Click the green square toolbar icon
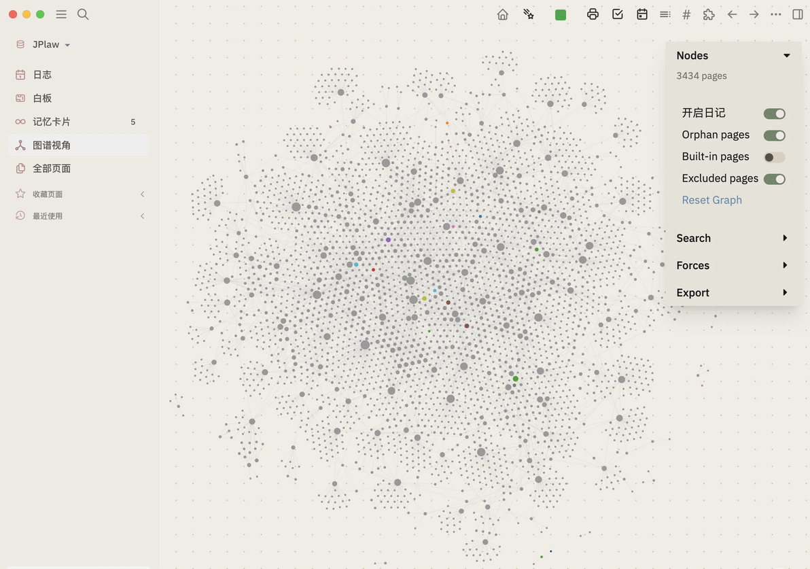The width and height of the screenshot is (810, 569). (561, 15)
